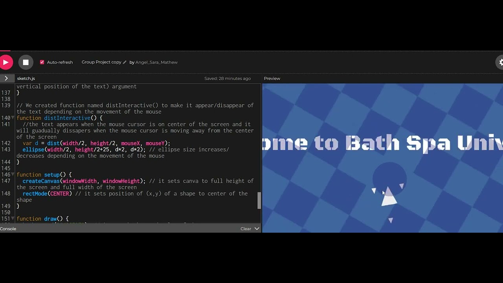This screenshot has width=503, height=283.
Task: Click 'createCanvas' on line 147
Action: tap(41, 181)
